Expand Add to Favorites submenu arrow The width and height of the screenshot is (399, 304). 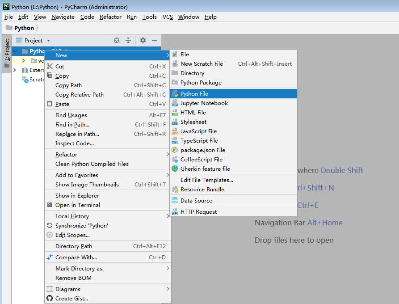[x=168, y=175]
